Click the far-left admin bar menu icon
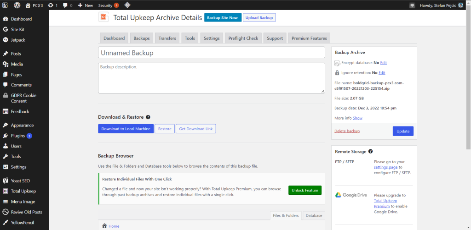 5,5
